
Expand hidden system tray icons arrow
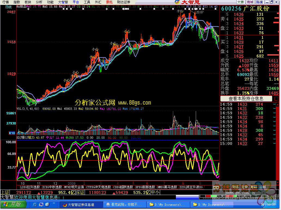[263, 205]
